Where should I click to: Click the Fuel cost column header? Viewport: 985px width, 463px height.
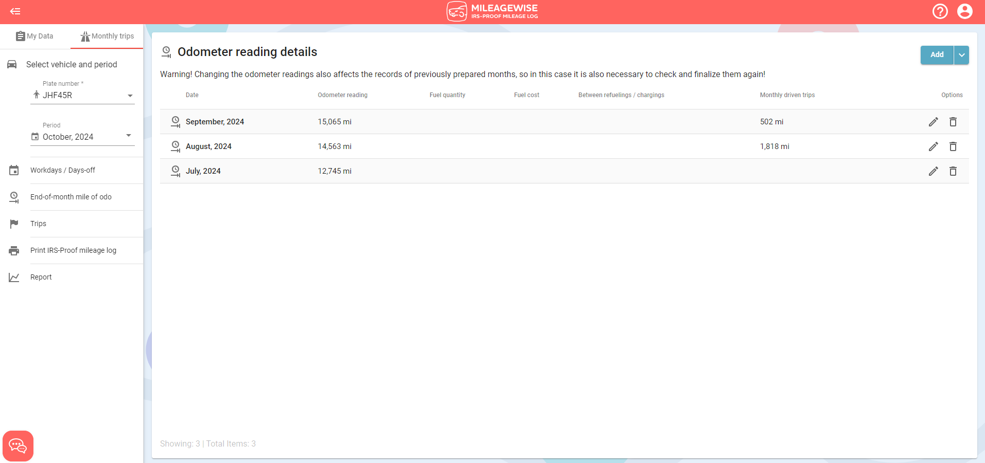(x=526, y=95)
